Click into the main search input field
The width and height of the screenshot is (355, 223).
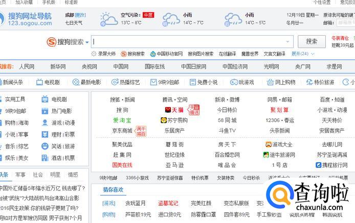click(x=192, y=41)
